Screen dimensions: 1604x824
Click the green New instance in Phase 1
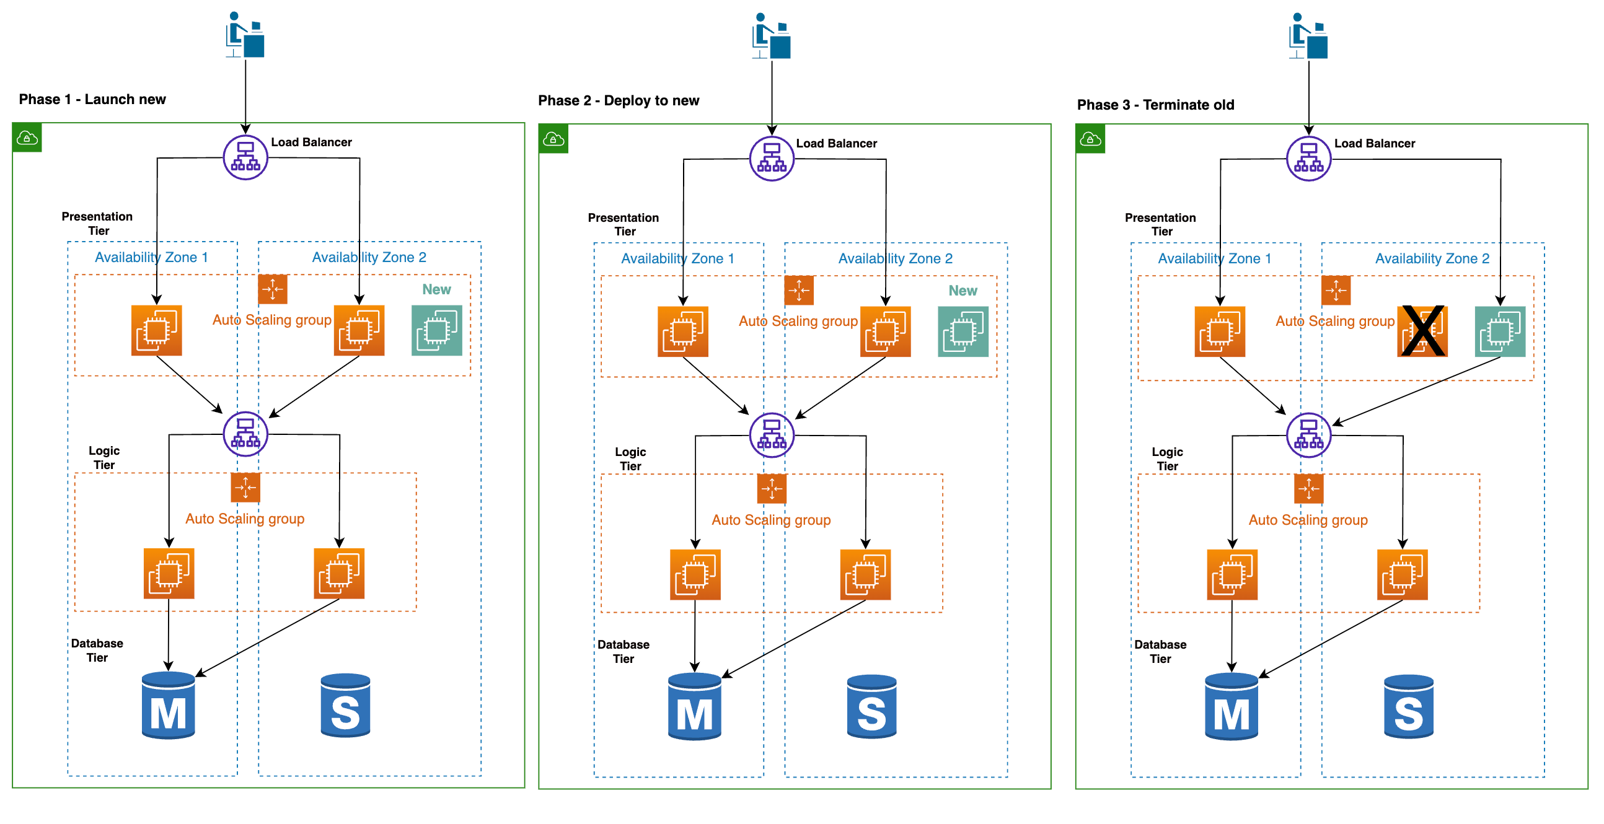pos(436,330)
